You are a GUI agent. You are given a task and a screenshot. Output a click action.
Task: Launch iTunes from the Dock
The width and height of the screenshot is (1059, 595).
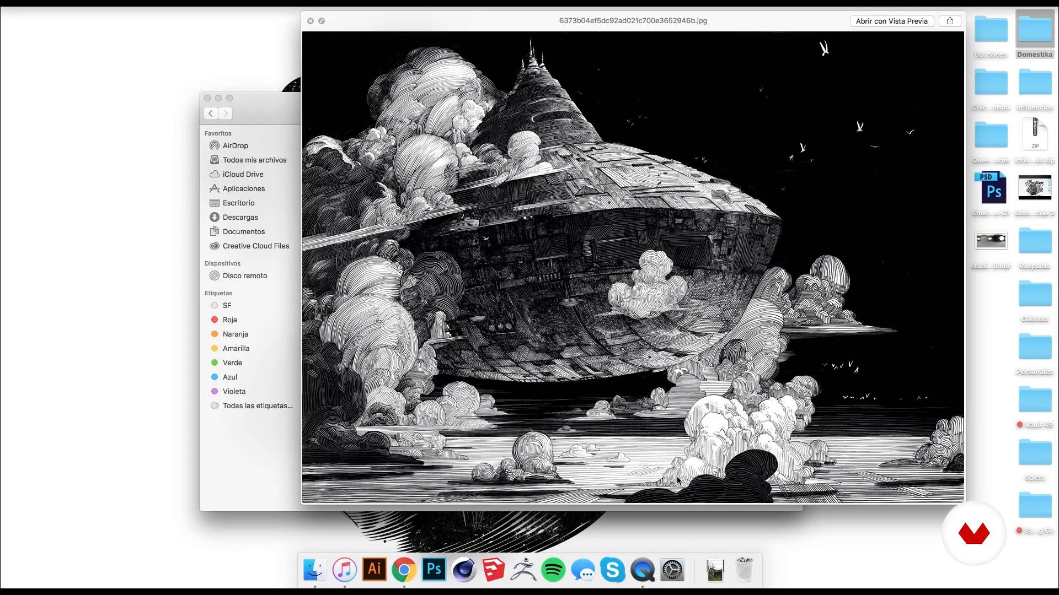[x=345, y=570]
